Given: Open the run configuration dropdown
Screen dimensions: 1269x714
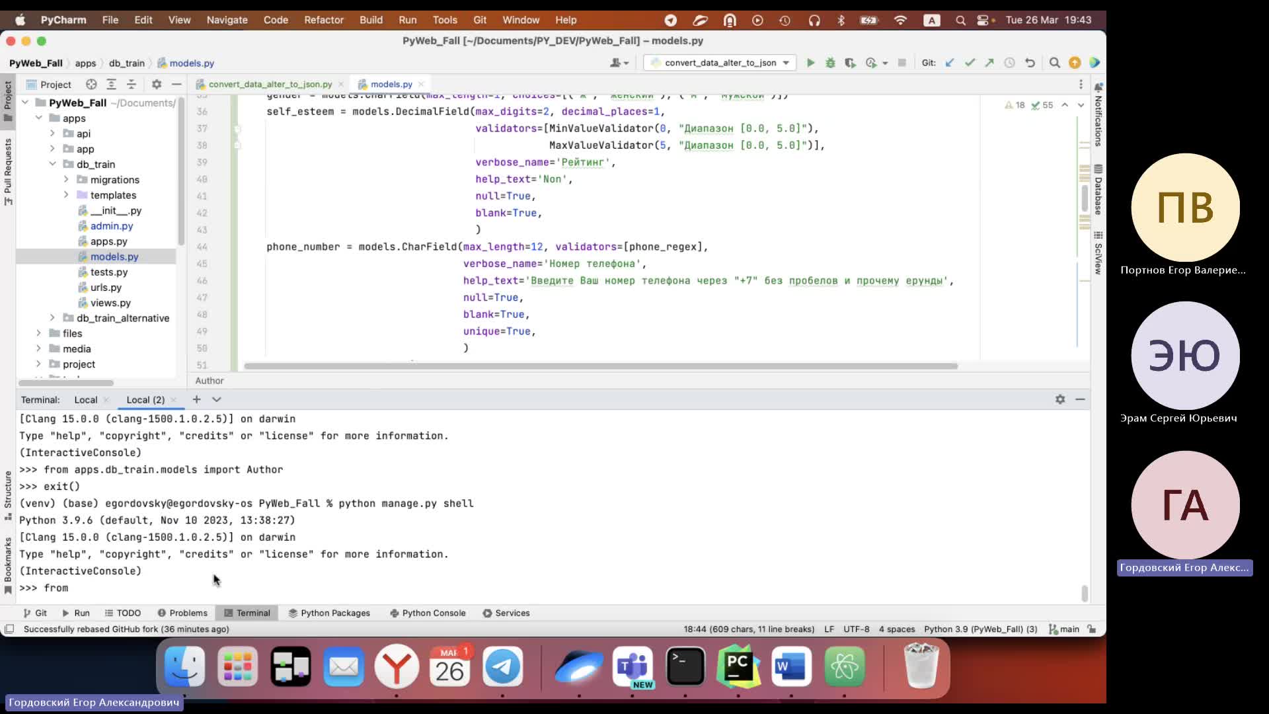Looking at the screenshot, I should 720,63.
